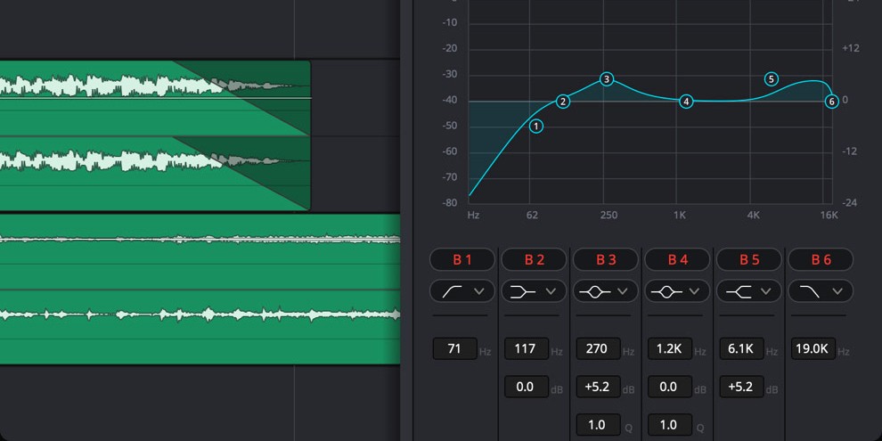Toggle band B1 on or off
Viewport: 882px width, 441px height.
click(462, 259)
